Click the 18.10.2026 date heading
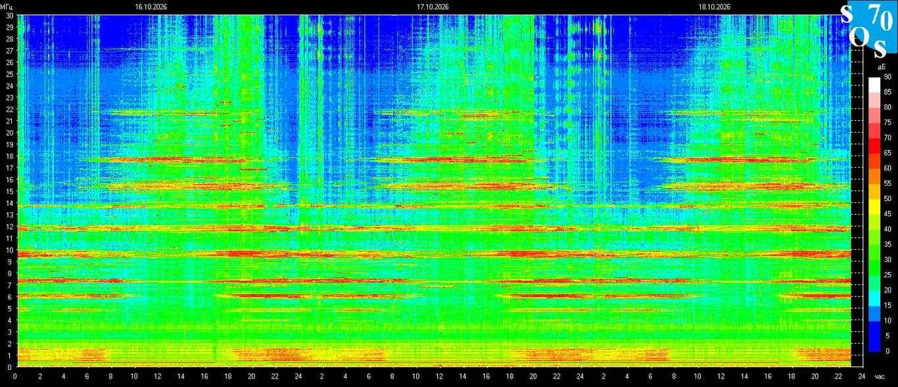 point(715,7)
